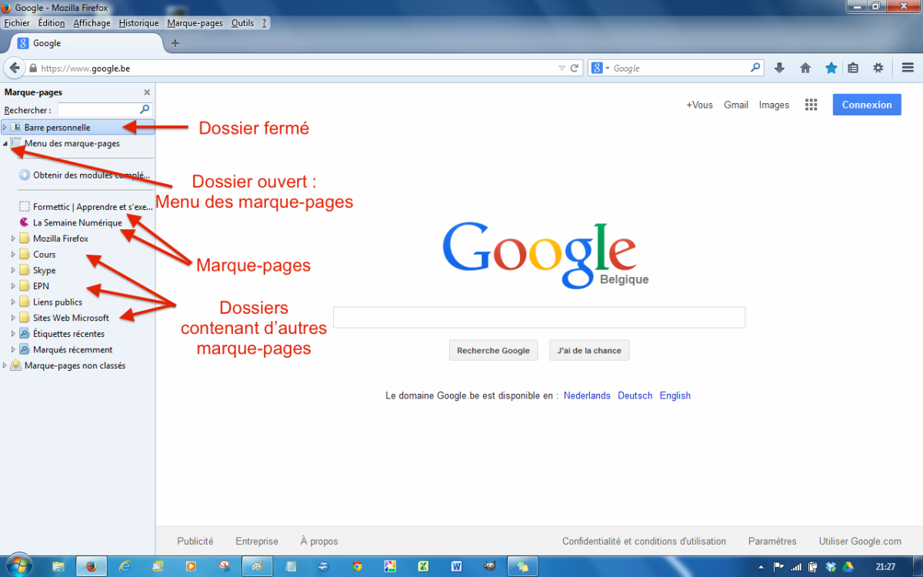Image resolution: width=923 pixels, height=577 pixels.
Task: Expand Marqués récemment
Action: pyautogui.click(x=13, y=349)
